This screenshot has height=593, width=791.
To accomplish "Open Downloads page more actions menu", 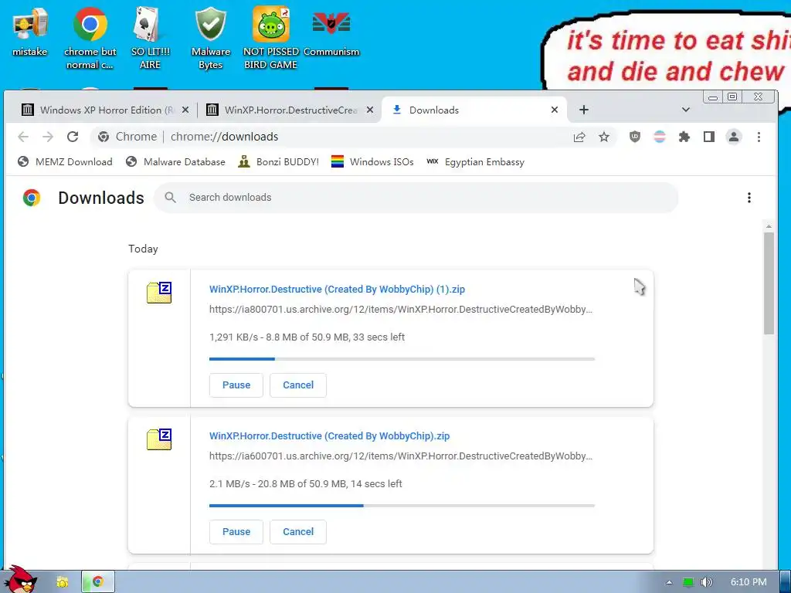I will (x=749, y=198).
